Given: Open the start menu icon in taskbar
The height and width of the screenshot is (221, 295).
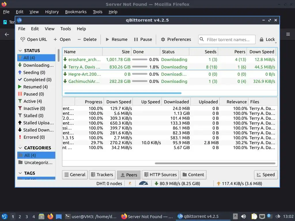Looking at the screenshot, I should coord(5,216).
